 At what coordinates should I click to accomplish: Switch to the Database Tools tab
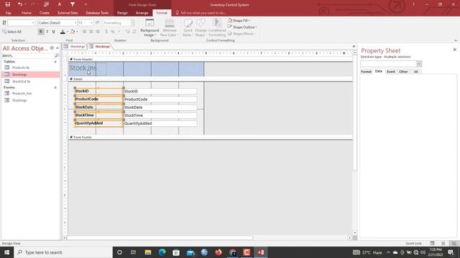(97, 13)
